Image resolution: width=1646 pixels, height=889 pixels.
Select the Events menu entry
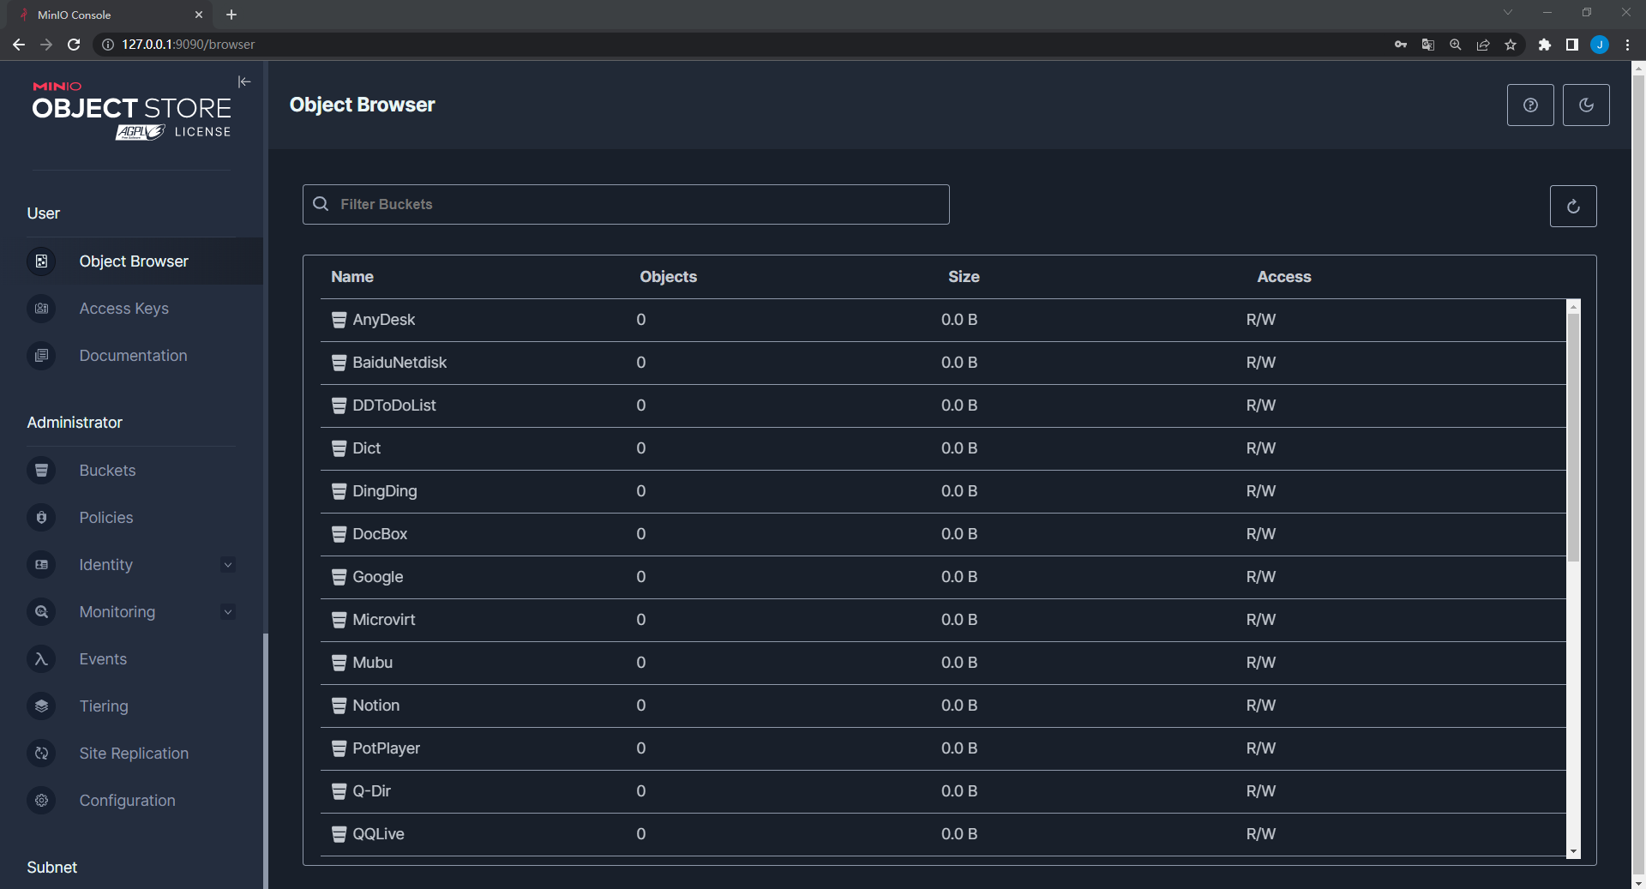tap(103, 659)
